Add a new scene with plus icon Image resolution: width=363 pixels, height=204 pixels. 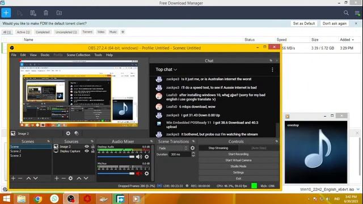tap(13, 178)
